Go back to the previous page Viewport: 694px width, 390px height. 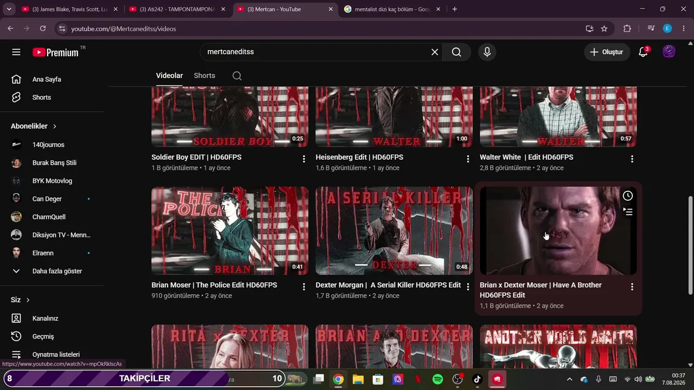tap(10, 29)
